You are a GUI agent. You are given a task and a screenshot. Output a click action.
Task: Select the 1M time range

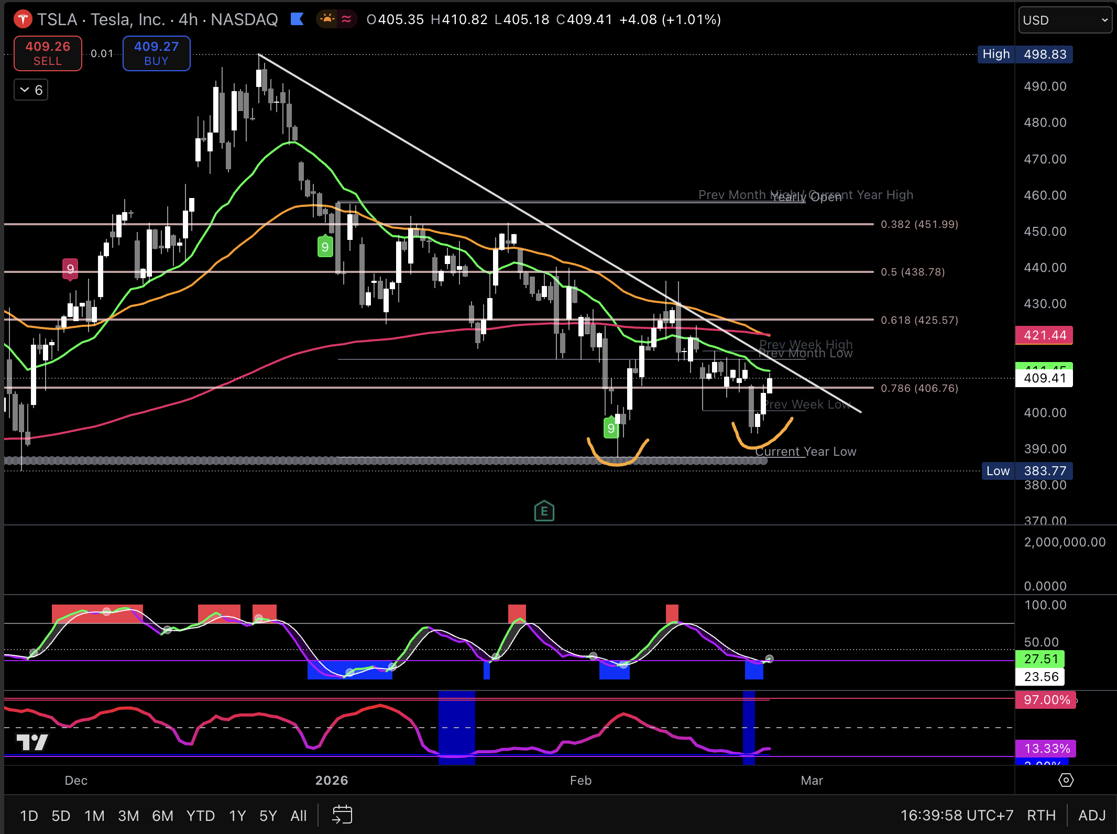pyautogui.click(x=94, y=816)
